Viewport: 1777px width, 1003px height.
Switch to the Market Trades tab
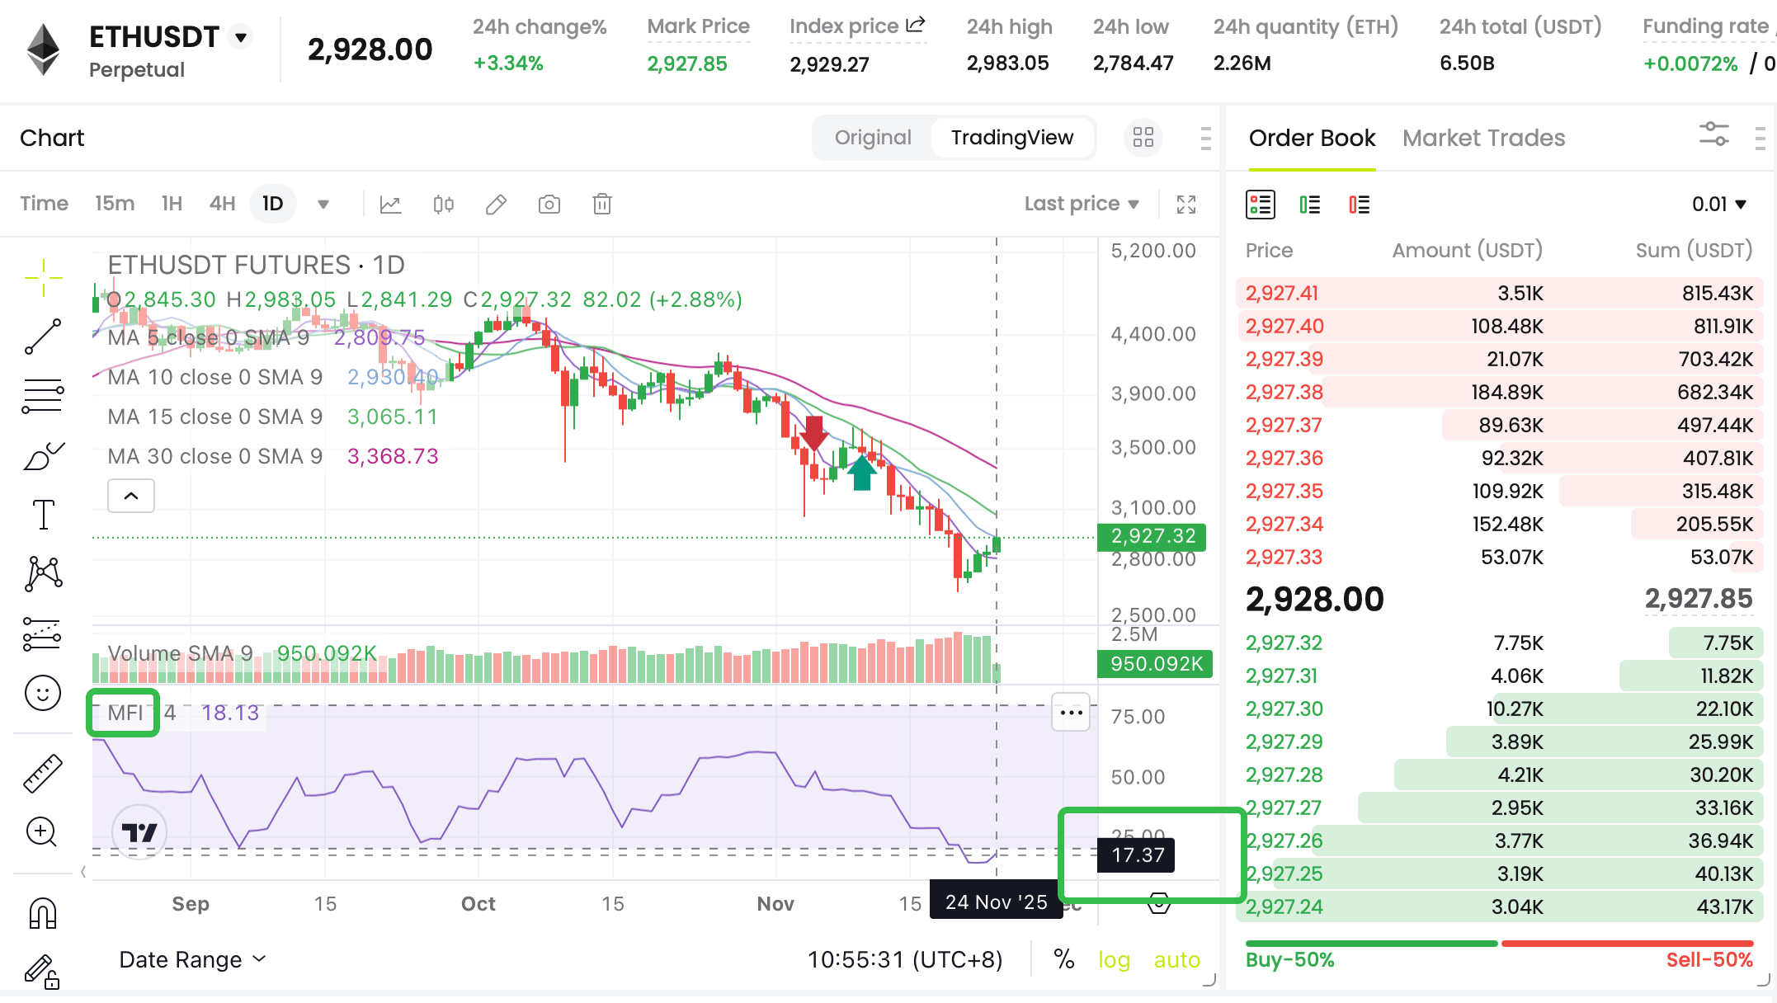[x=1483, y=138]
